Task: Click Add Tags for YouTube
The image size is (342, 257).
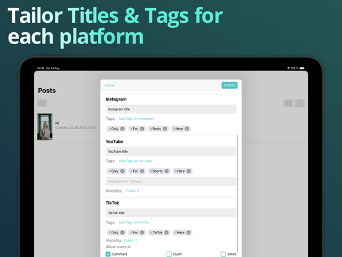Action: click(135, 161)
